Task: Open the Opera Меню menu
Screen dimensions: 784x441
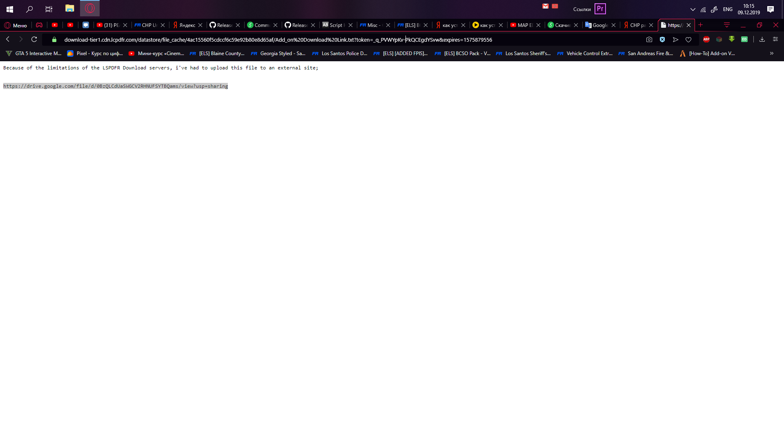Action: pyautogui.click(x=16, y=25)
